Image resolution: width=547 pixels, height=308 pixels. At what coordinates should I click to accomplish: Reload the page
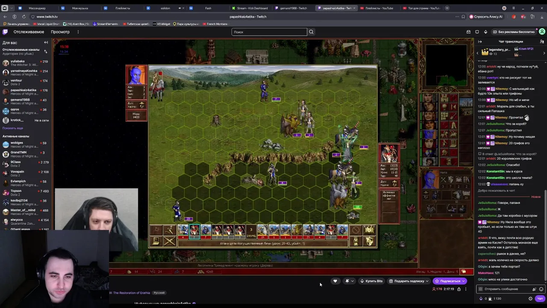24,17
